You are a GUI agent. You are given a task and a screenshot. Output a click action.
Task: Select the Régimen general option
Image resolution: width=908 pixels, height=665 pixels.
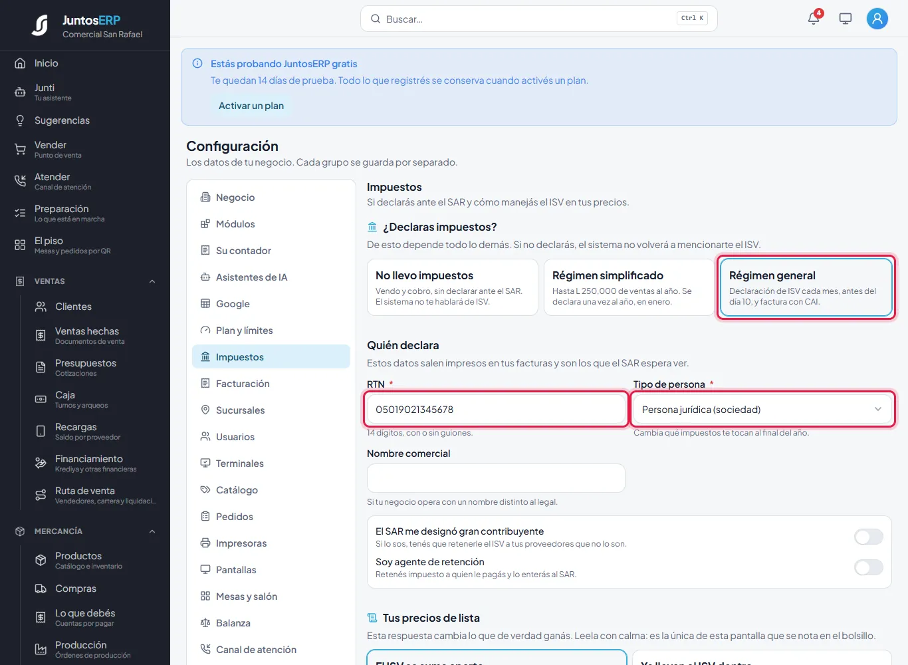pos(806,287)
